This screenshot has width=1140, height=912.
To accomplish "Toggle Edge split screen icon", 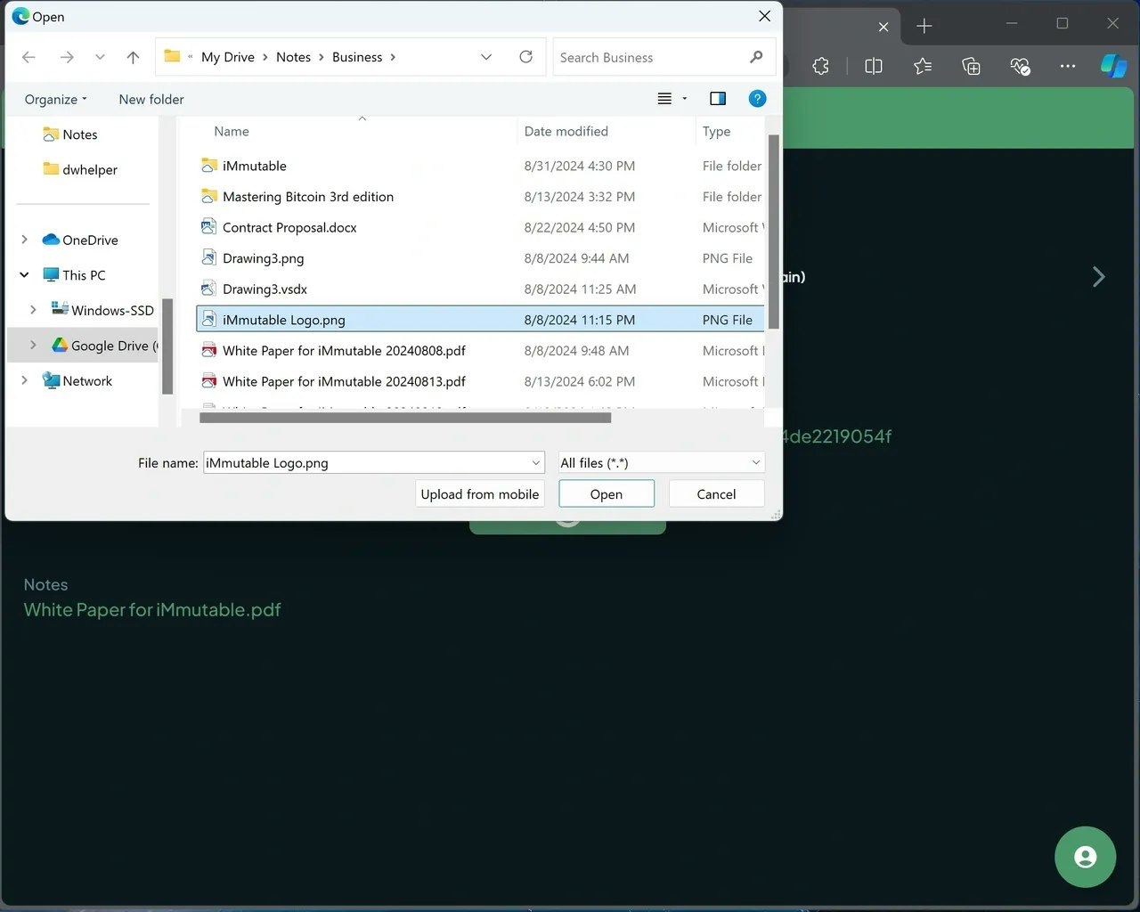I will [873, 66].
